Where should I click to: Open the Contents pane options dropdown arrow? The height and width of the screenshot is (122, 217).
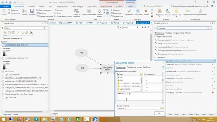coord(43,23)
